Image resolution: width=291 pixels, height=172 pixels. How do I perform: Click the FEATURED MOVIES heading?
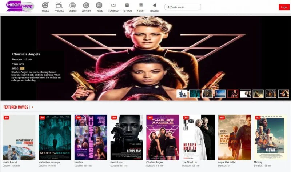pyautogui.click(x=16, y=107)
